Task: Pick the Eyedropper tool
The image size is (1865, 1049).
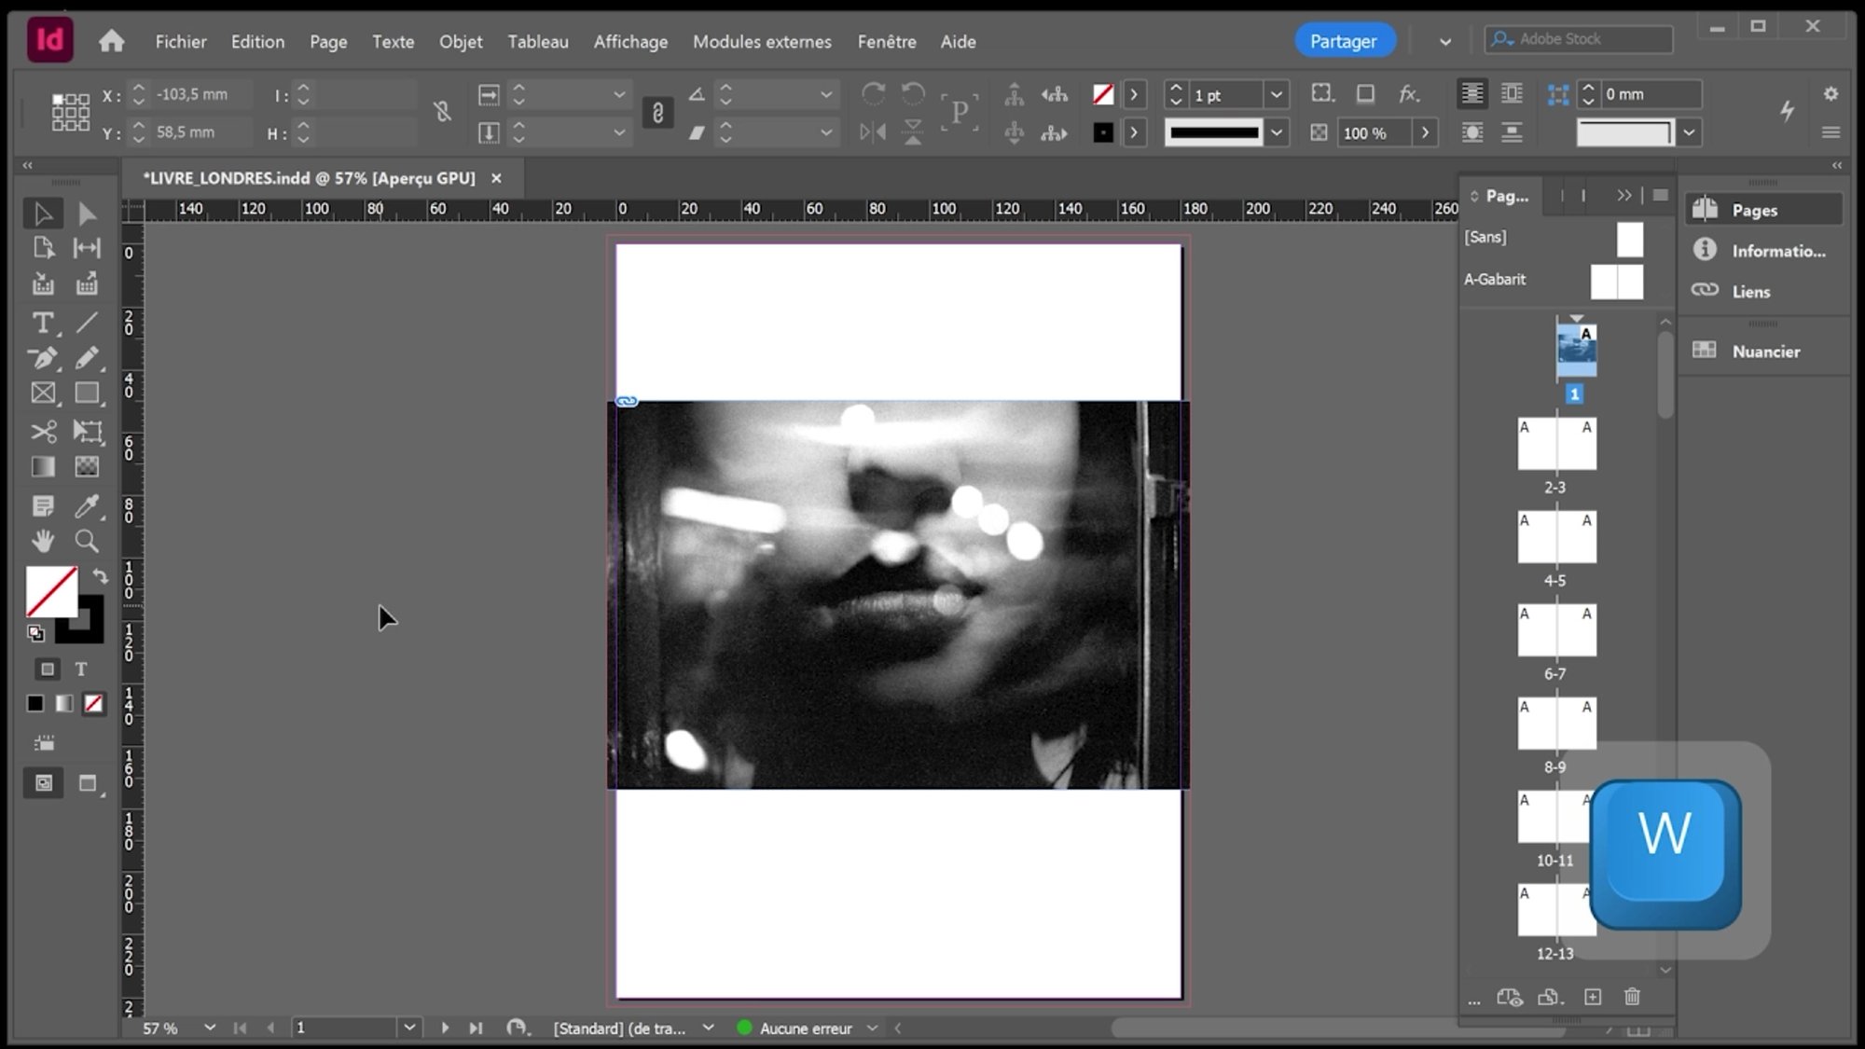Action: pyautogui.click(x=87, y=505)
